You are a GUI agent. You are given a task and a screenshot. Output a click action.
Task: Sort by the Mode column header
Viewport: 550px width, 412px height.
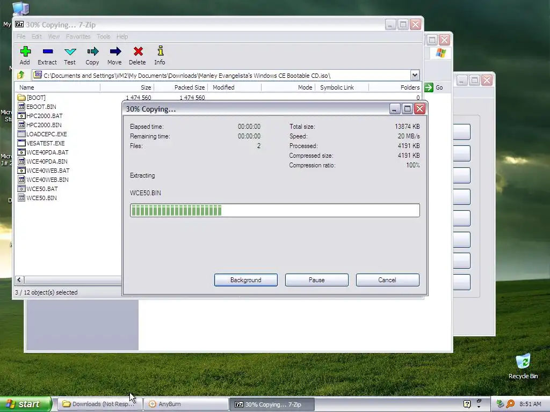point(288,87)
